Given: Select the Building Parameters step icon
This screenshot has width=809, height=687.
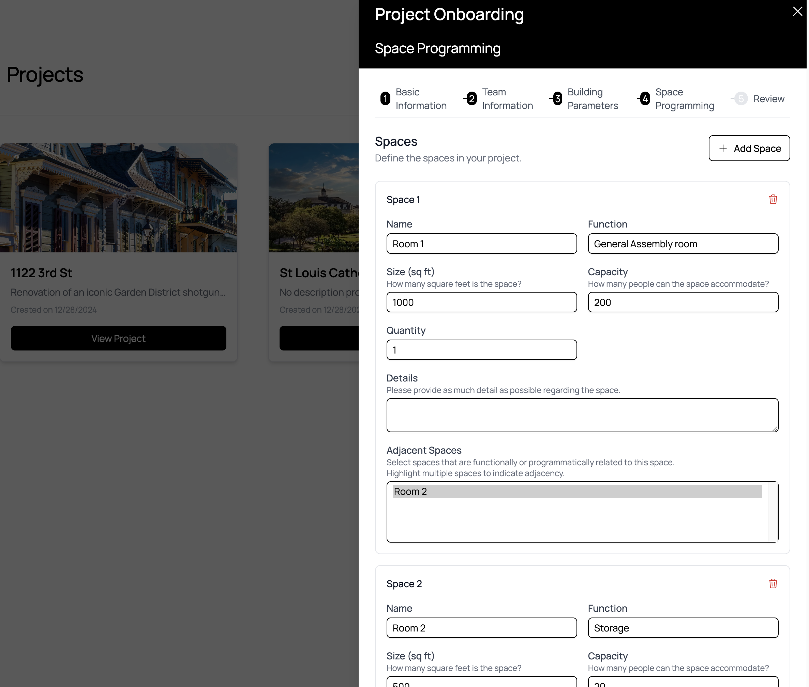Looking at the screenshot, I should (x=558, y=98).
